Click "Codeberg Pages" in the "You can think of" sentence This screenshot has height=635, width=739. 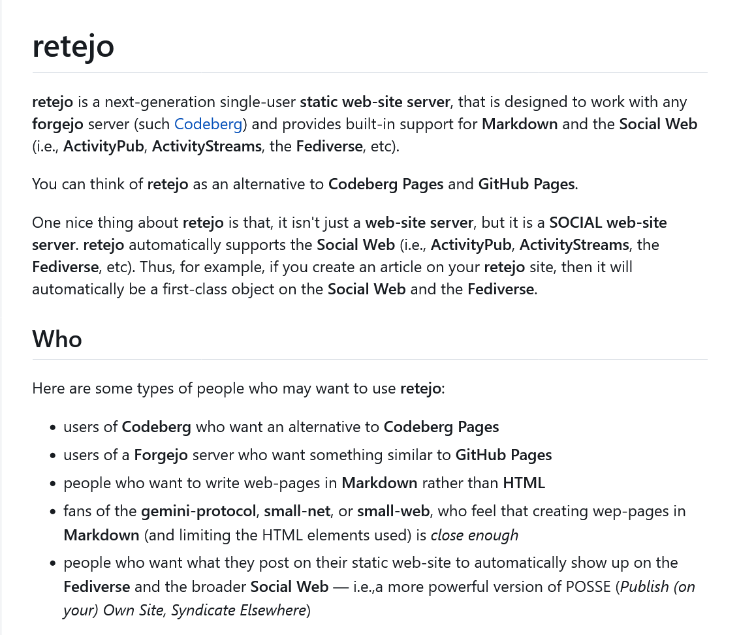coord(386,184)
